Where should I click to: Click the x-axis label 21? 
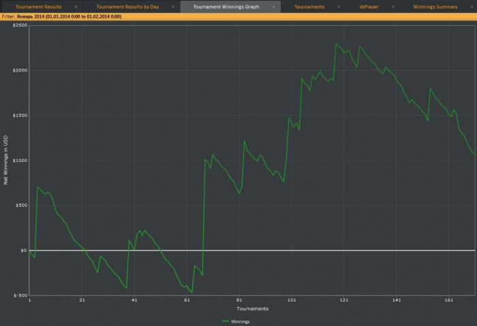(82, 300)
